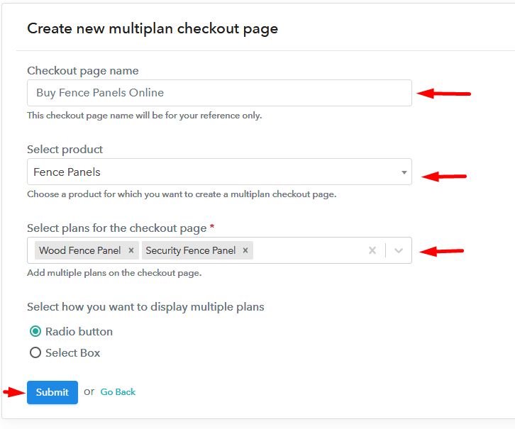Click 'Select how you want to display multiple plans'

click(145, 307)
